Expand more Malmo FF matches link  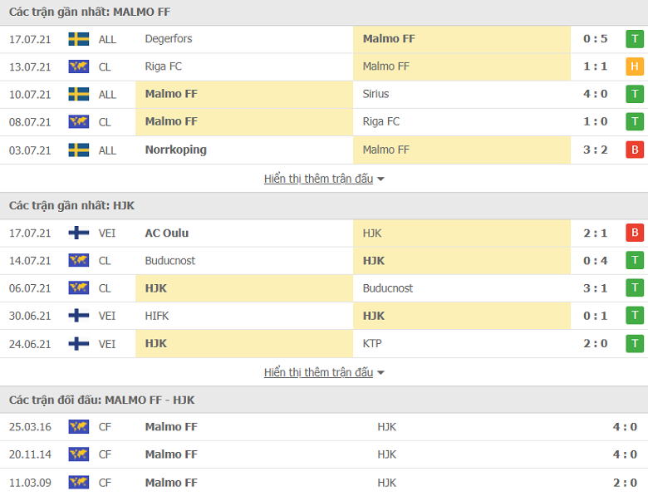pos(319,179)
